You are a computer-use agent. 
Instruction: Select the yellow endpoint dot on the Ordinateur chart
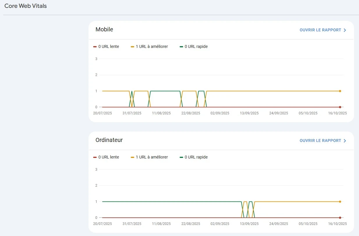point(340,201)
